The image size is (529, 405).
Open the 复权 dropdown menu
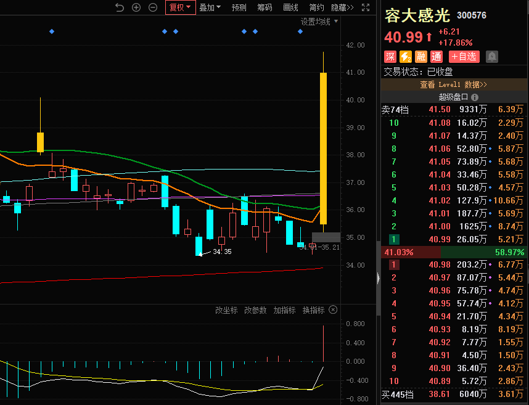click(x=181, y=7)
